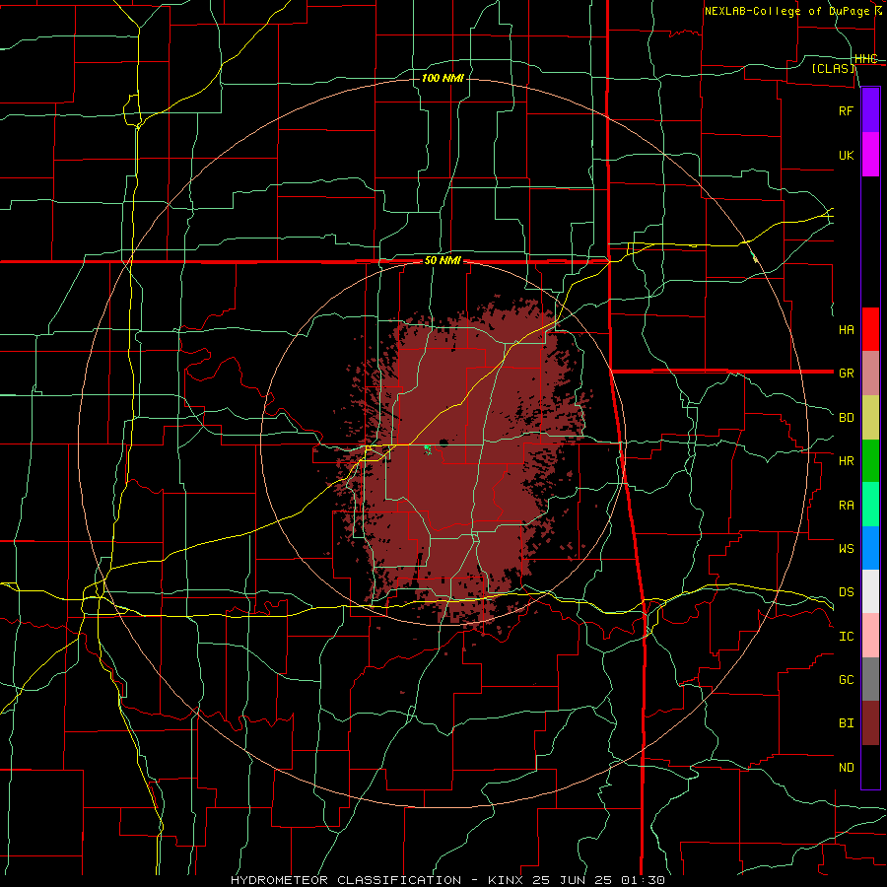Pick the RA light green legend swatch
This screenshot has height=887, width=887.
[x=870, y=505]
